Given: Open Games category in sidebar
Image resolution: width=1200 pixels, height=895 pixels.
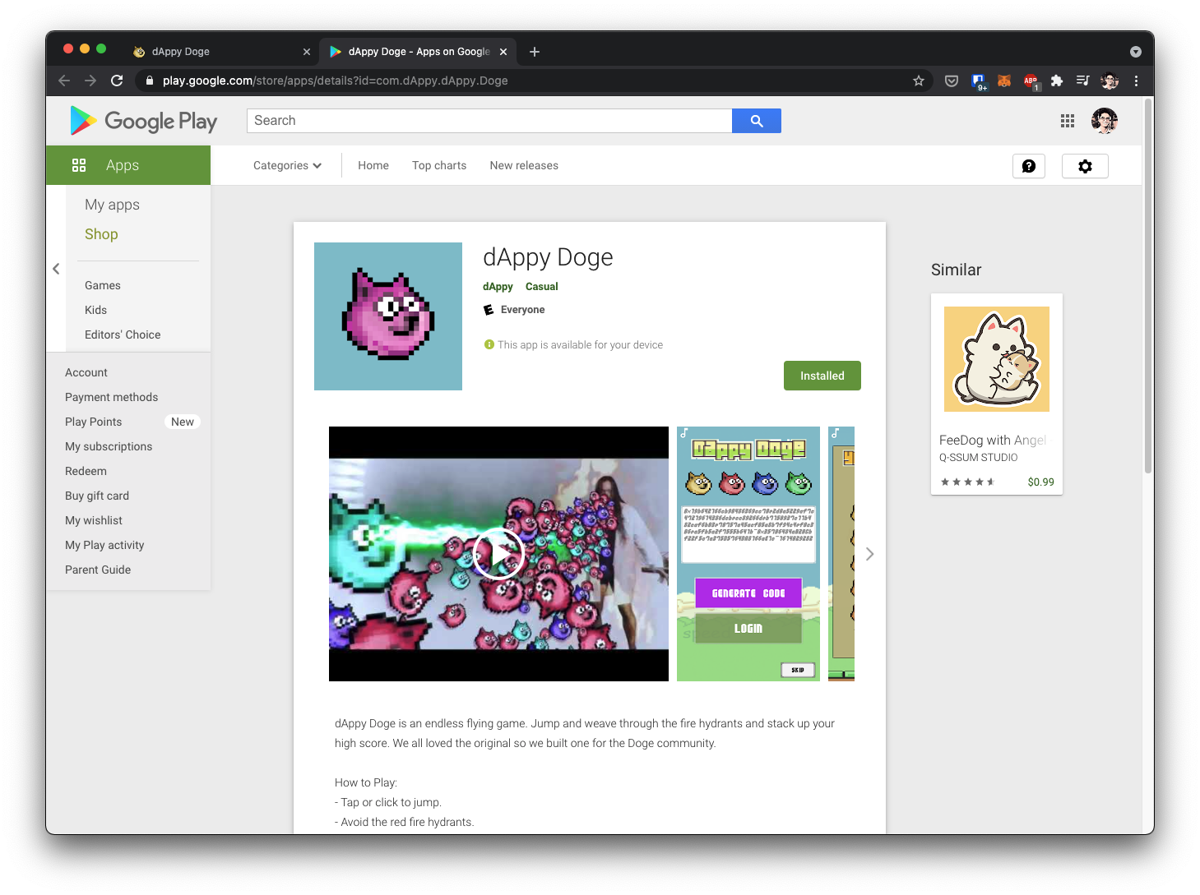Looking at the screenshot, I should pos(103,285).
